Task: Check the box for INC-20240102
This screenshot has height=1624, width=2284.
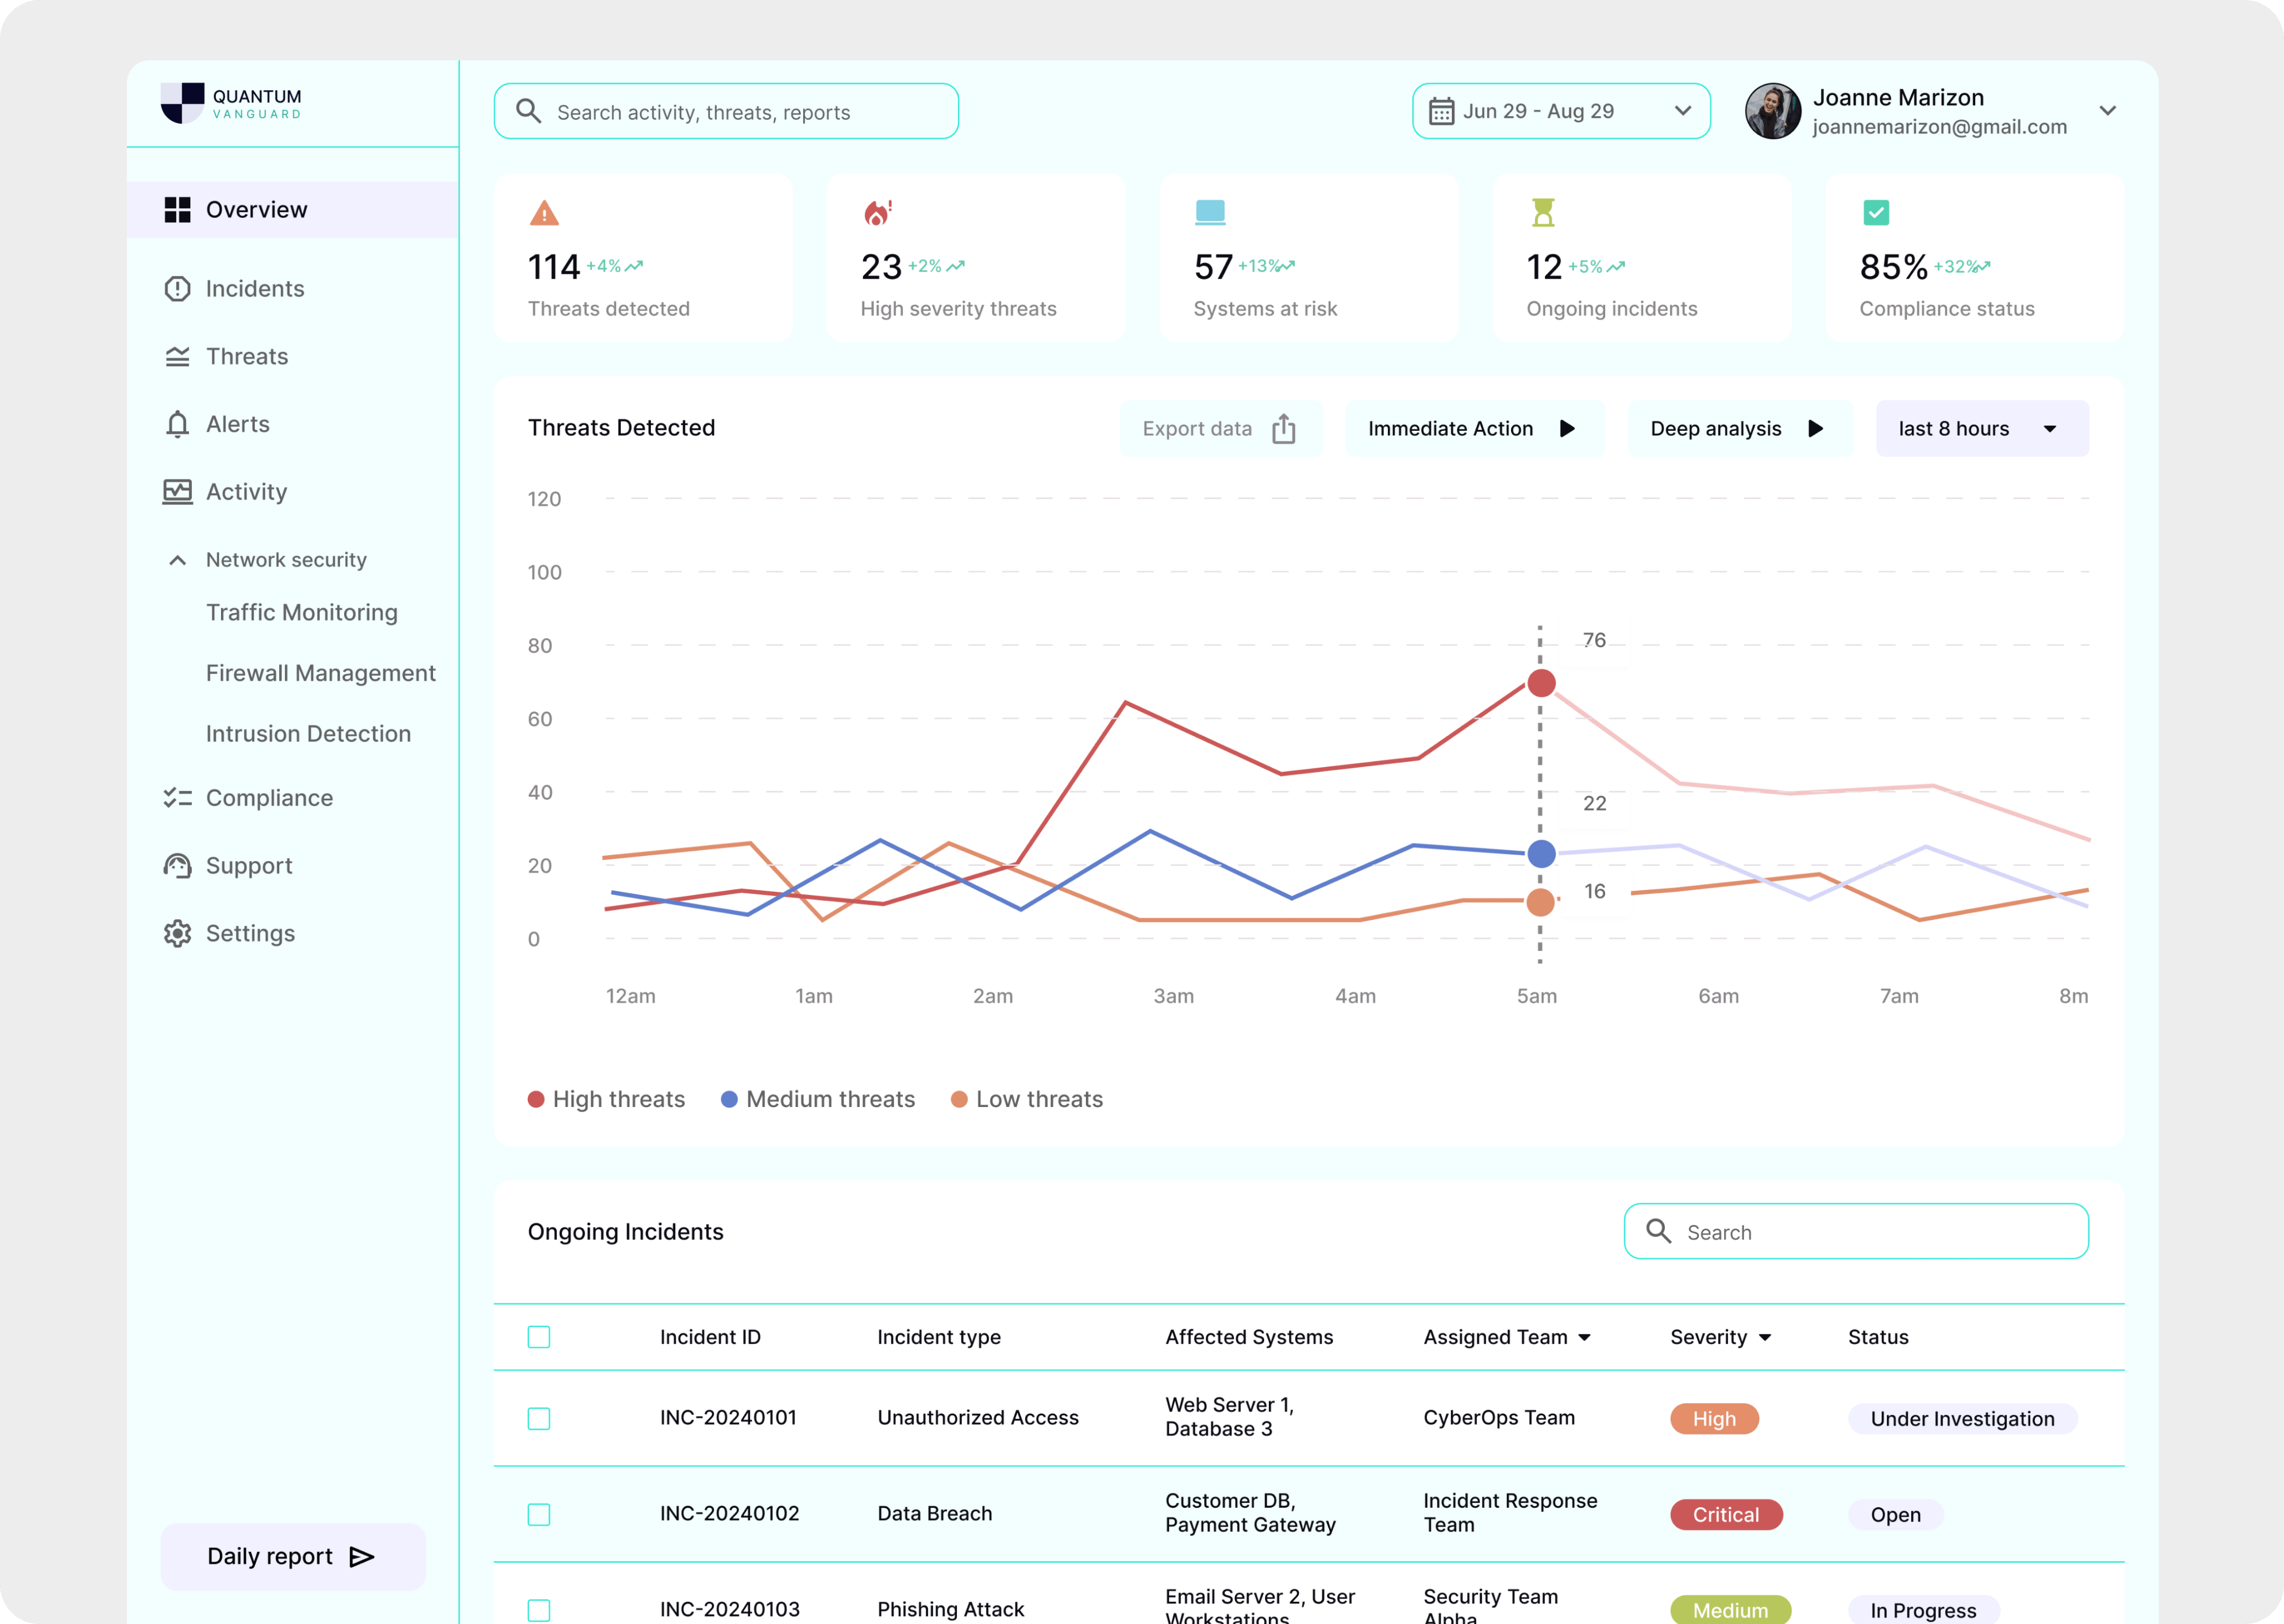Action: click(x=538, y=1514)
